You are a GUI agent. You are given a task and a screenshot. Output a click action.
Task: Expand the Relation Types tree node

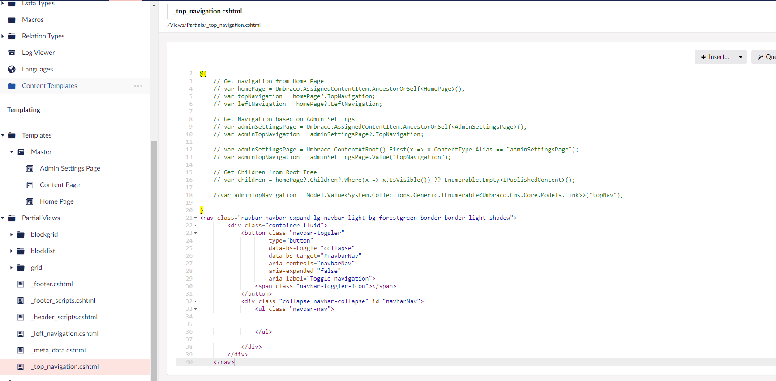[x=3, y=36]
